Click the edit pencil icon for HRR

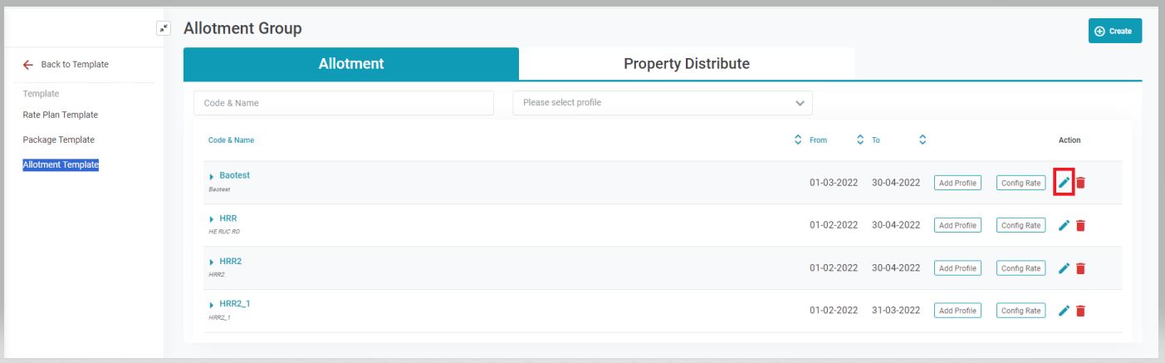pyautogui.click(x=1064, y=225)
